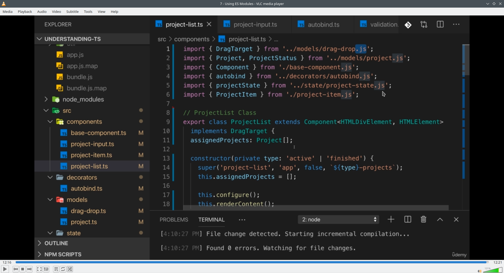Click the video seek progress bar
504x273 pixels.
coord(252,262)
